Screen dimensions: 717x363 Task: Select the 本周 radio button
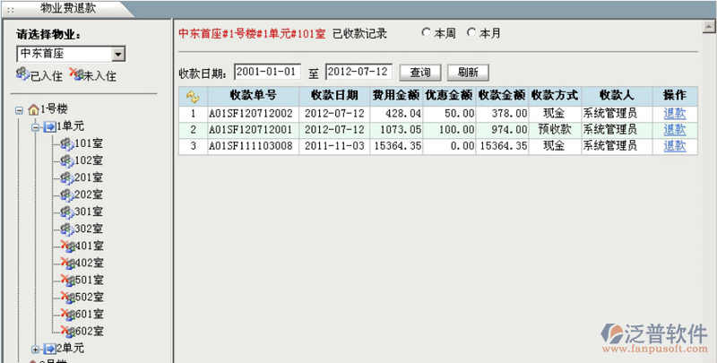427,32
